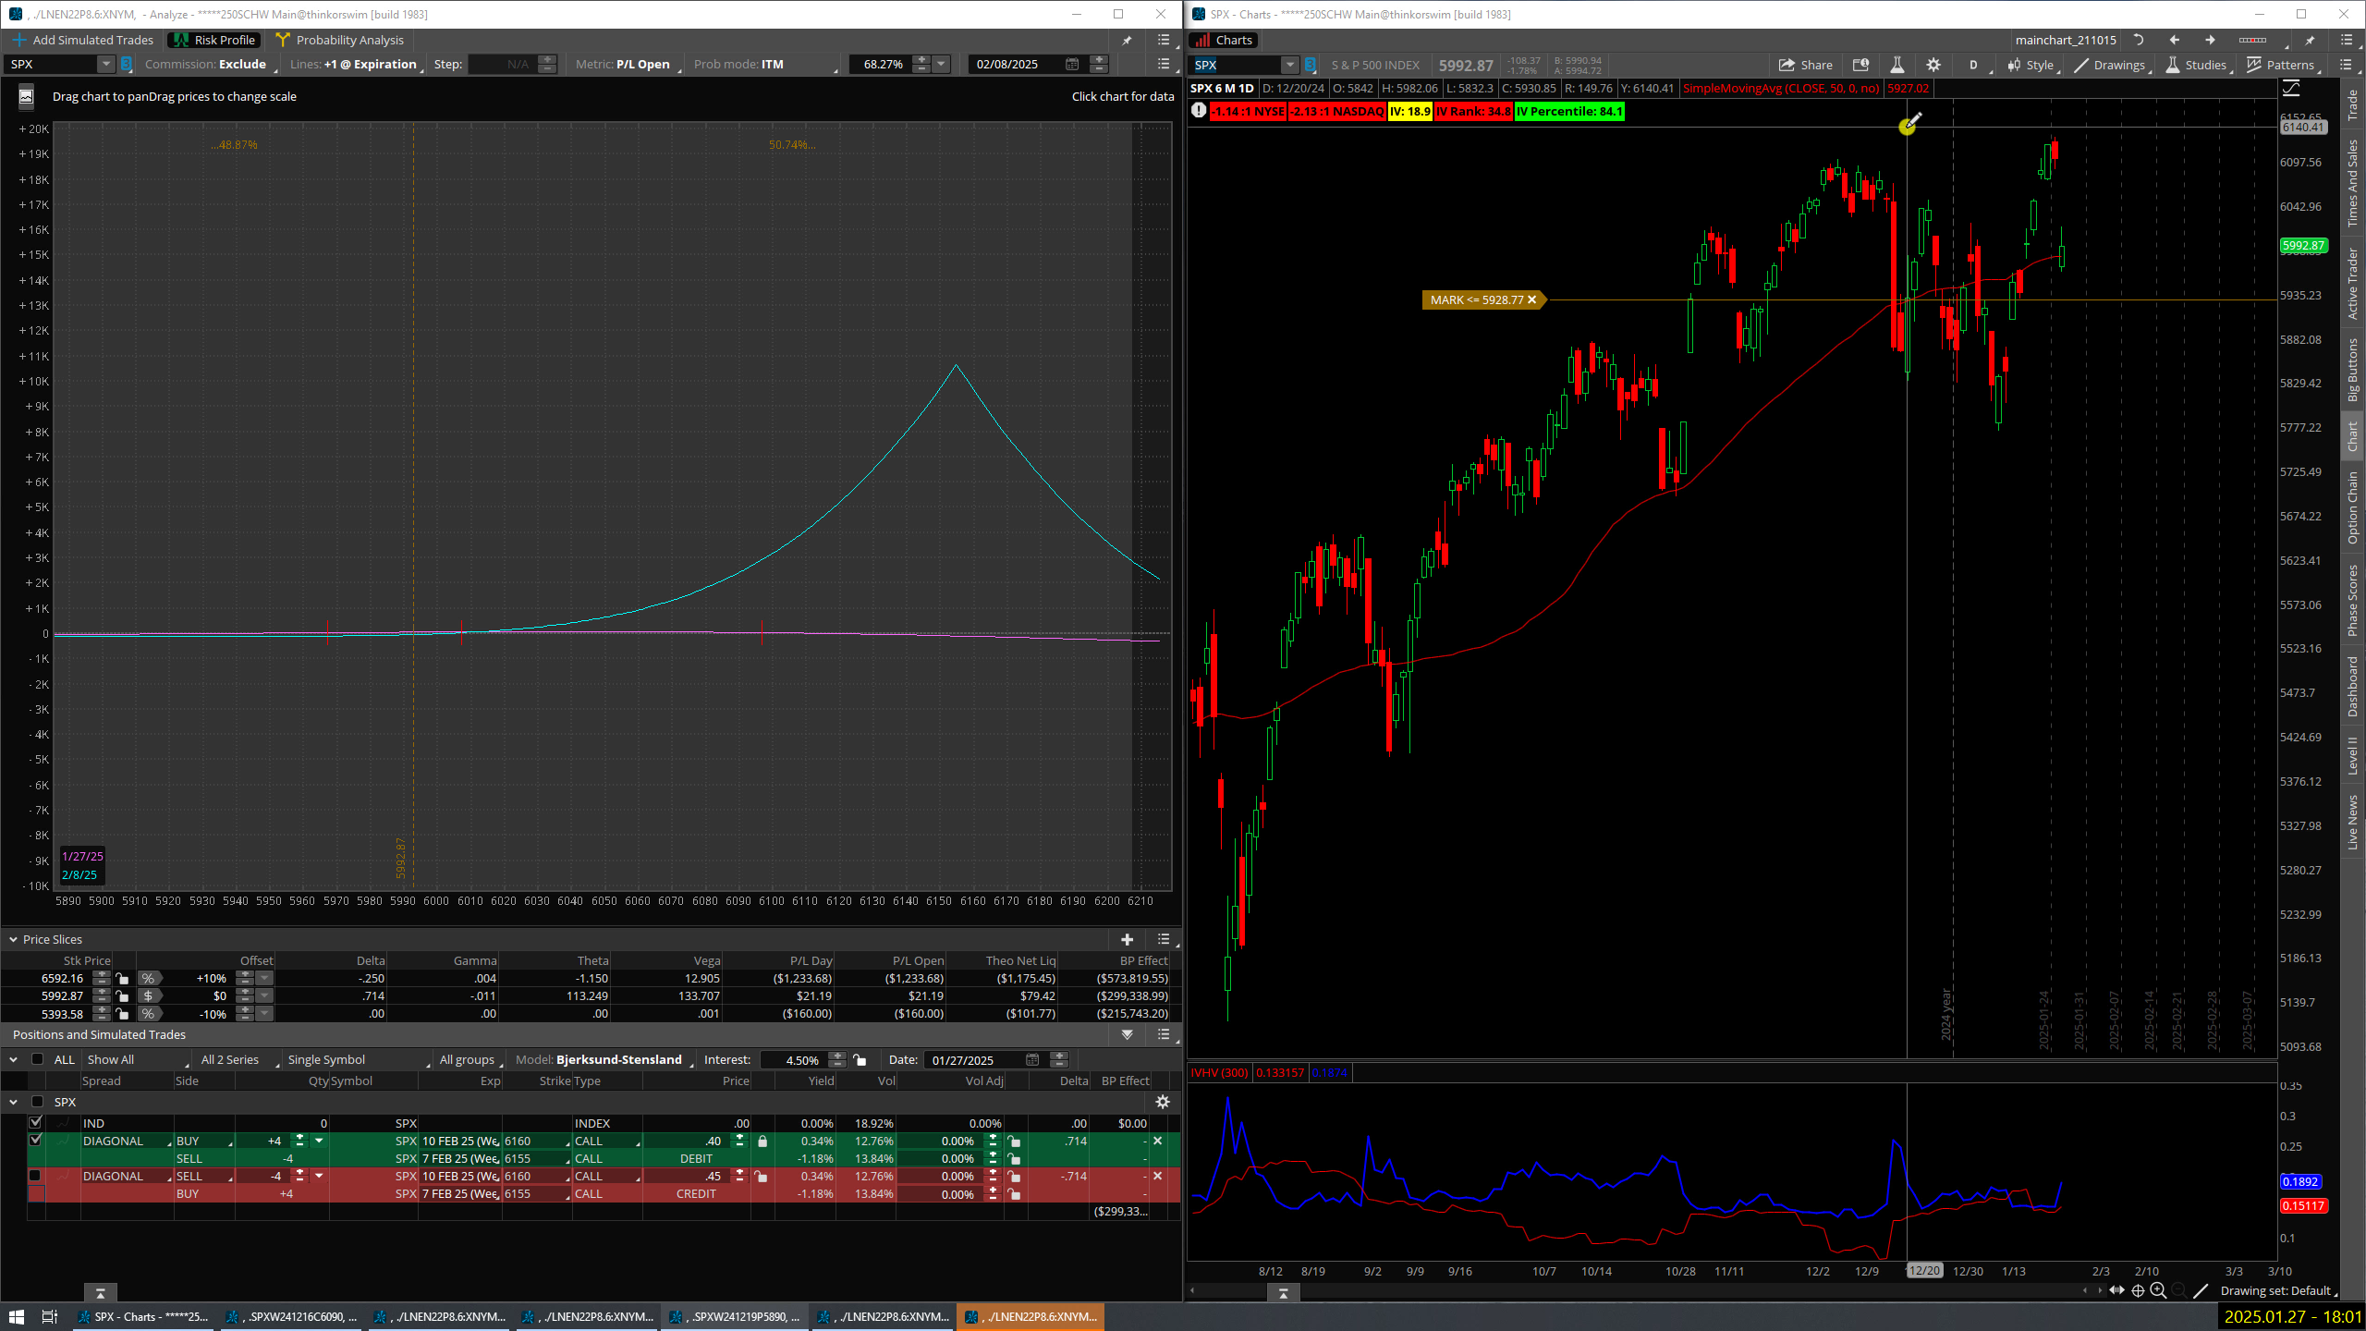The height and width of the screenshot is (1331, 2366).
Task: Toggle the ALL positions checkbox
Action: (37, 1059)
